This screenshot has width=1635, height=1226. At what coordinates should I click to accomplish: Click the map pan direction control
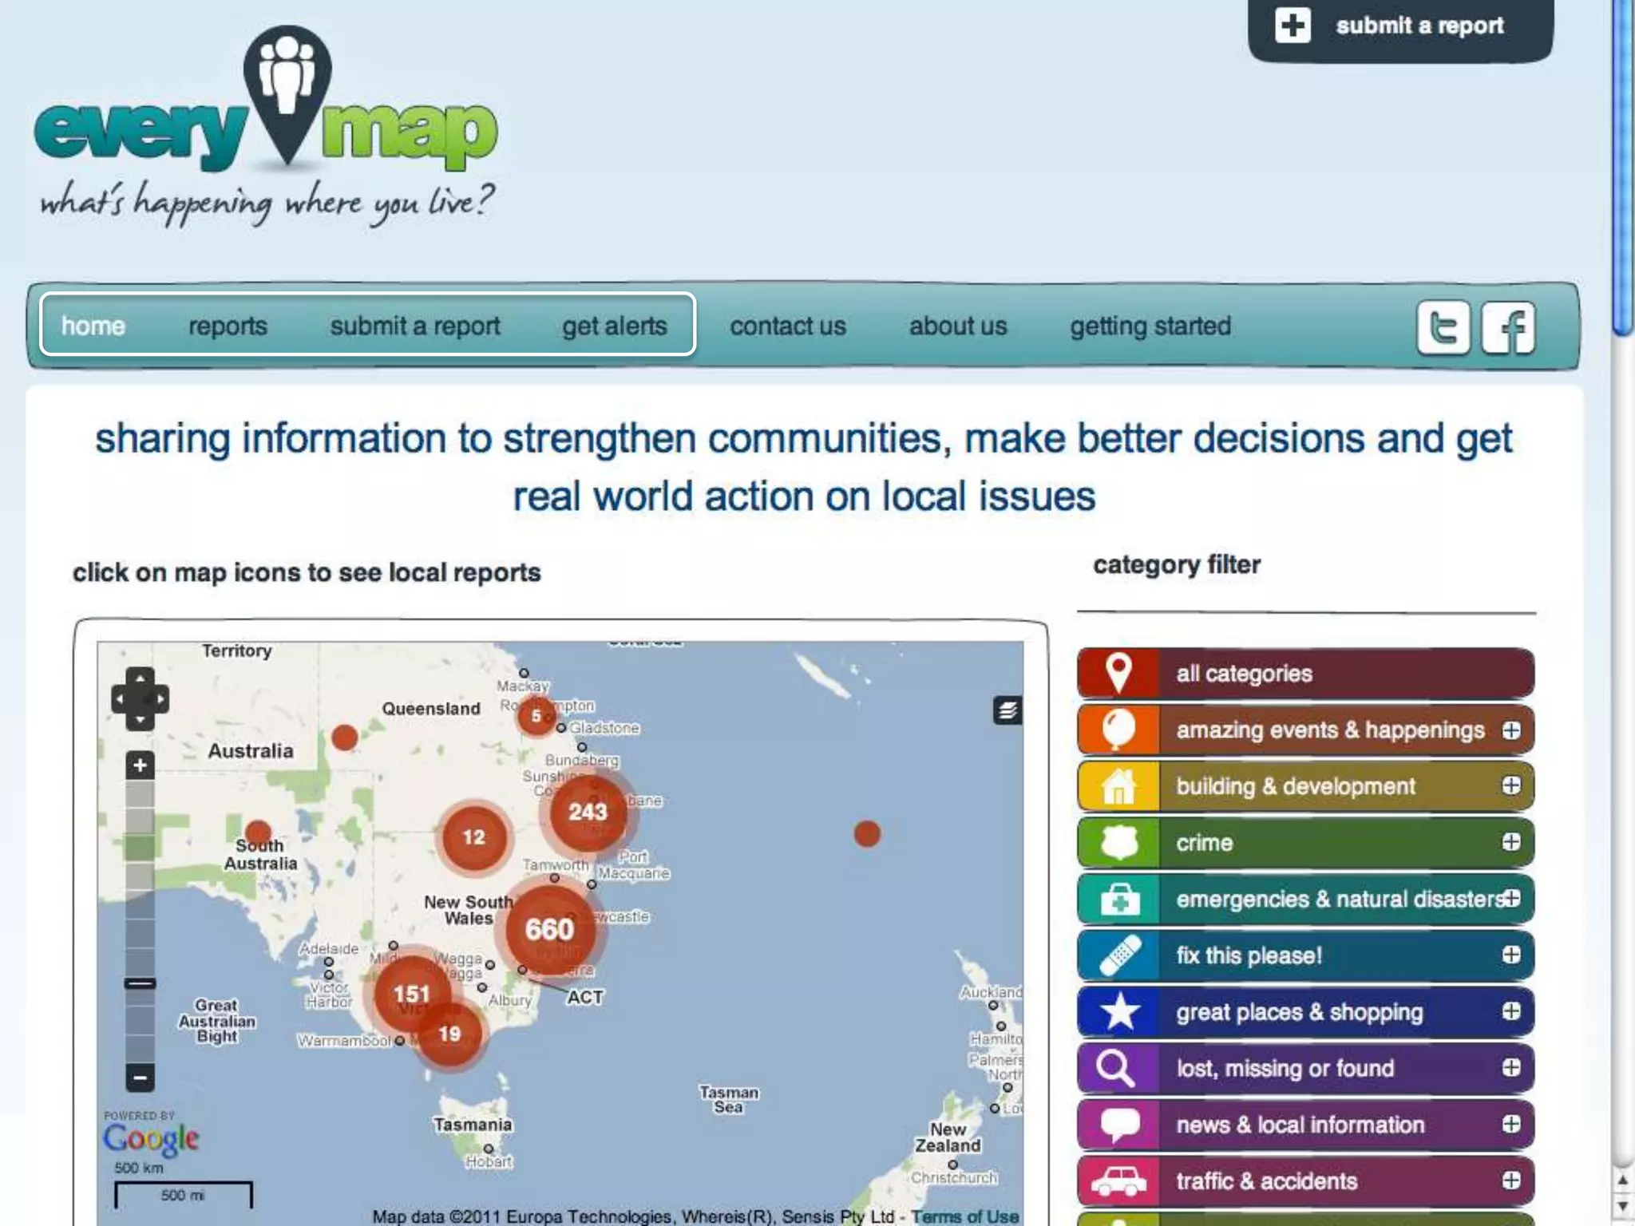tap(140, 699)
